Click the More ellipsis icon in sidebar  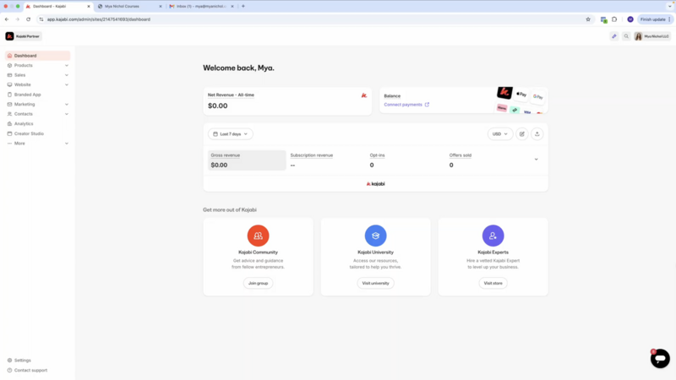(x=9, y=144)
